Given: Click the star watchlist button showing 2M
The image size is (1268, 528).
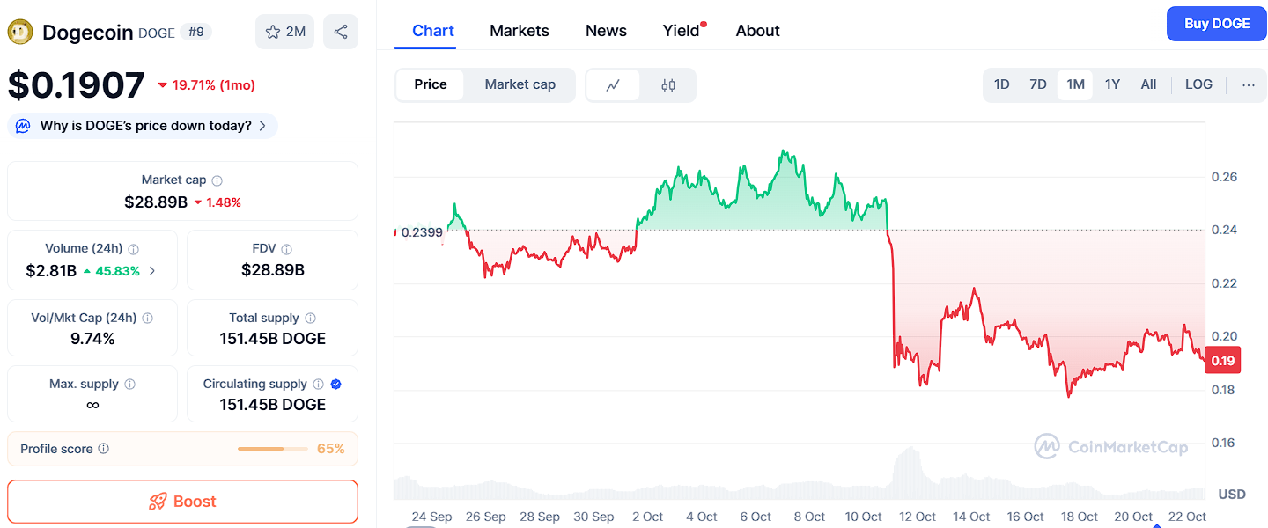Looking at the screenshot, I should [284, 32].
